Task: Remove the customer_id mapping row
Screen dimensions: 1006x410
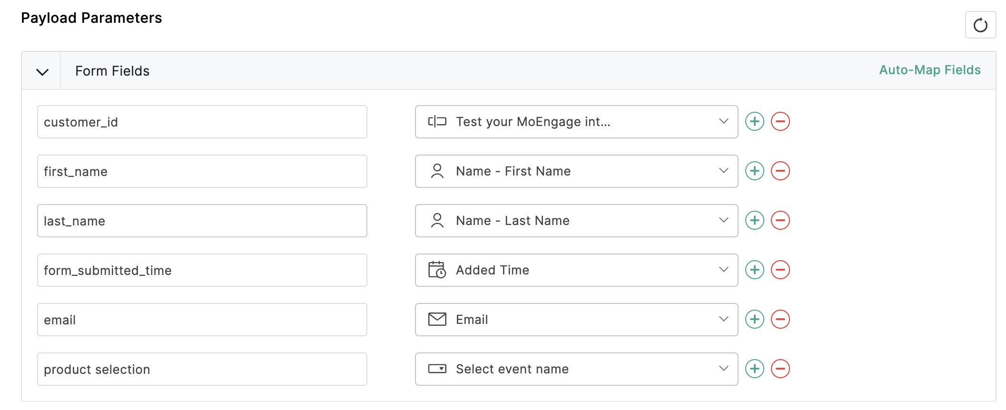Action: tap(780, 122)
